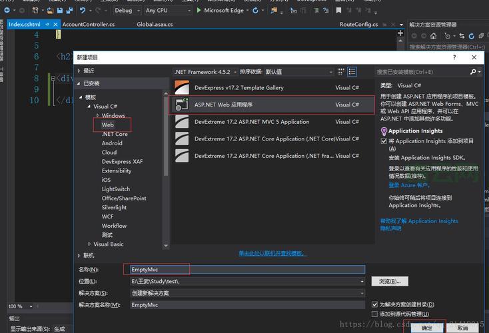Switch templates to small icons view

pyautogui.click(x=342, y=71)
